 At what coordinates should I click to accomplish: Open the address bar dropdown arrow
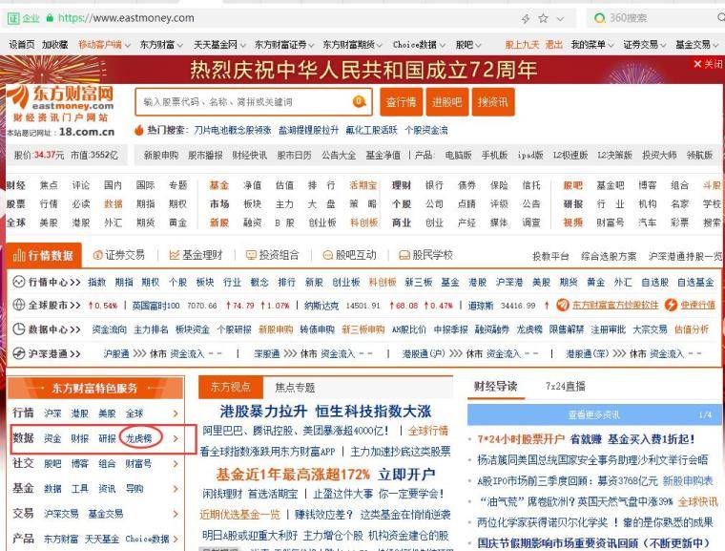(560, 19)
